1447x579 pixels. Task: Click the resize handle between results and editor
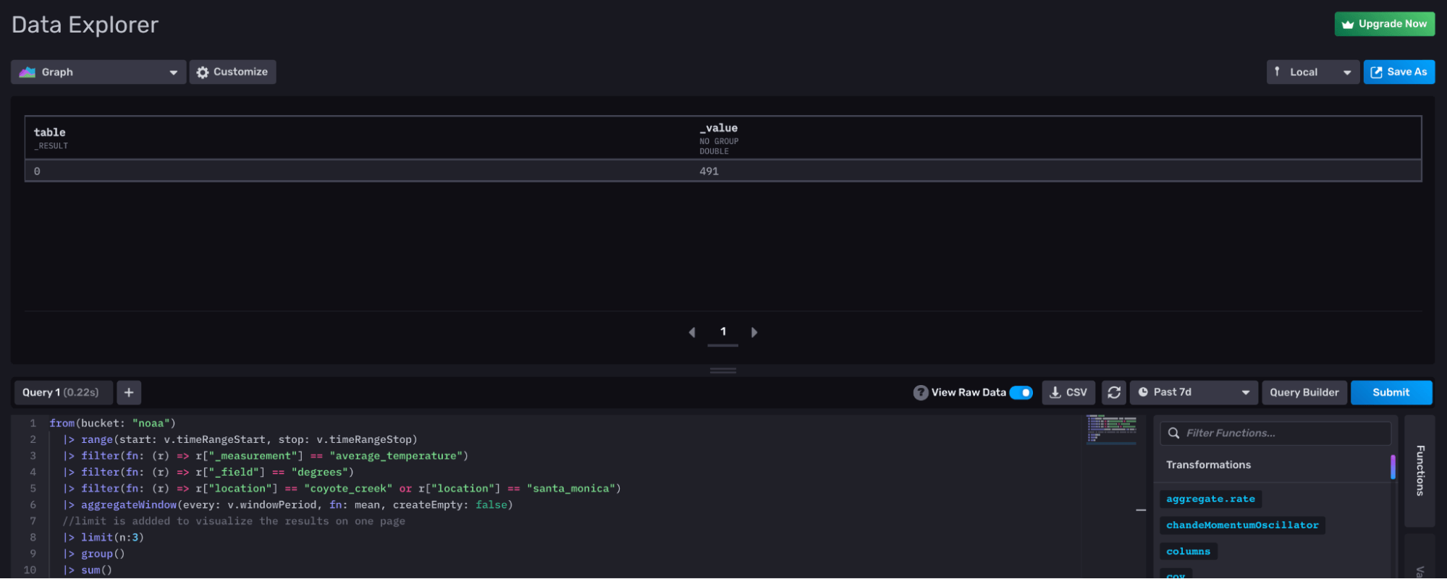pos(723,371)
